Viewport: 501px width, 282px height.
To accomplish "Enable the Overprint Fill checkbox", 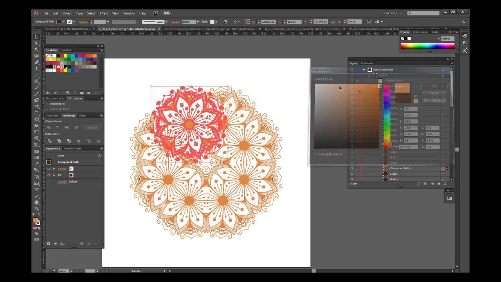I will [47, 104].
